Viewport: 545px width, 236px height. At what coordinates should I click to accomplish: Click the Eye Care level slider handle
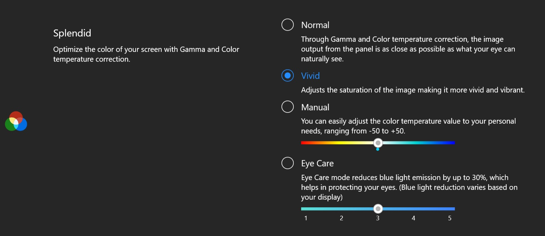(x=378, y=209)
